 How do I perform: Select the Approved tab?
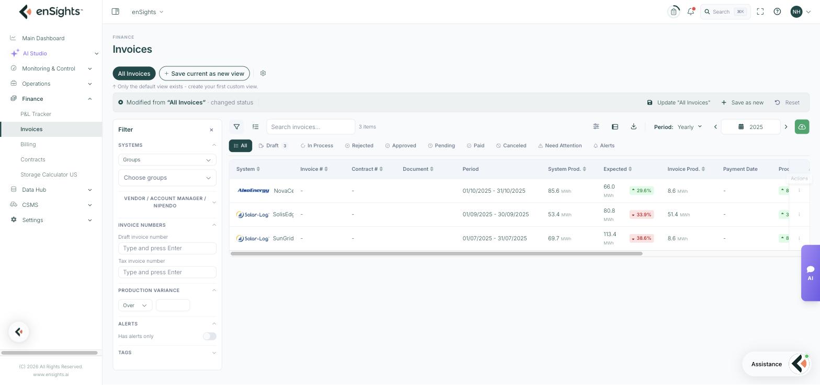coord(401,146)
